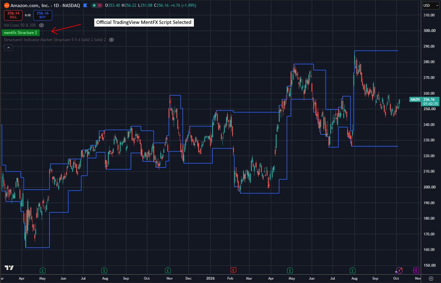Unhide the MA Cross 50 & 200 indicator
441x283 pixels.
[x=42, y=25]
